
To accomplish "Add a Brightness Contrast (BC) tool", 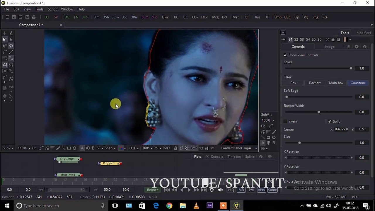I will tap(176, 17).
